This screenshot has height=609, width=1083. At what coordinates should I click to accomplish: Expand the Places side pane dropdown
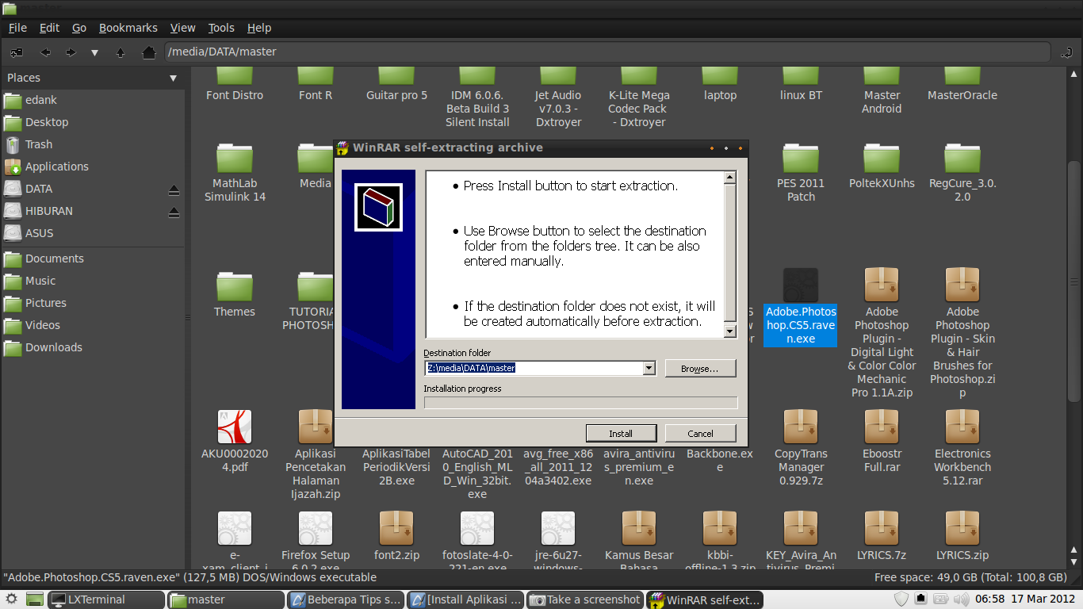173,78
